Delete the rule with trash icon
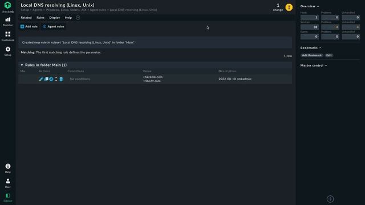The width and height of the screenshot is (365, 205). click(61, 79)
